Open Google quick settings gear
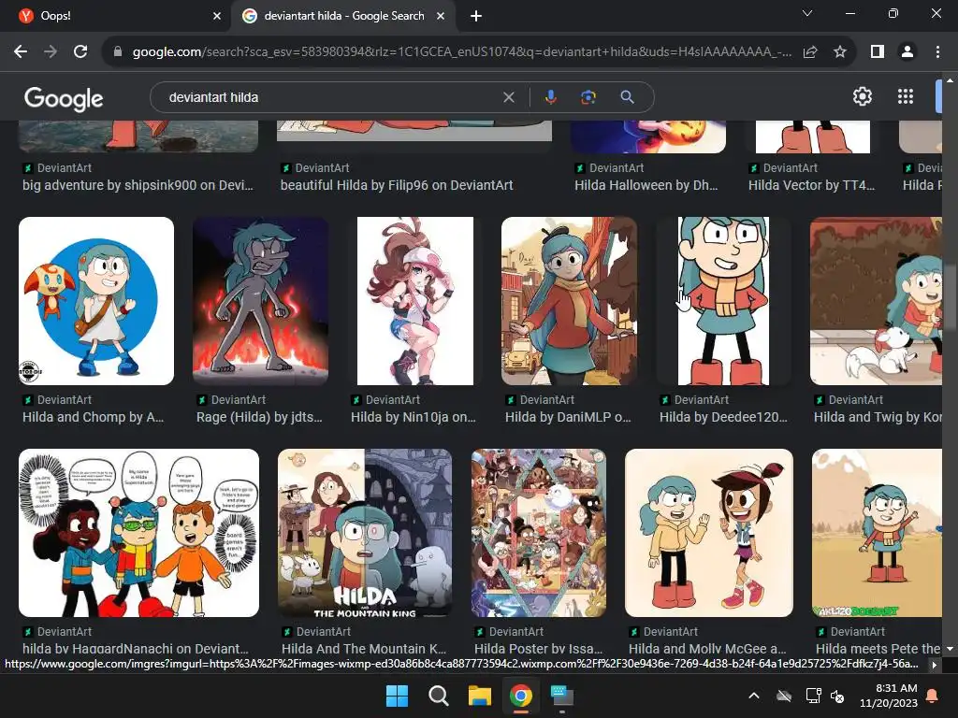Viewport: 958px width, 718px height. (x=862, y=96)
